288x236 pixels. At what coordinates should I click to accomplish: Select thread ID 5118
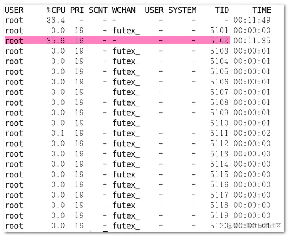(219, 205)
